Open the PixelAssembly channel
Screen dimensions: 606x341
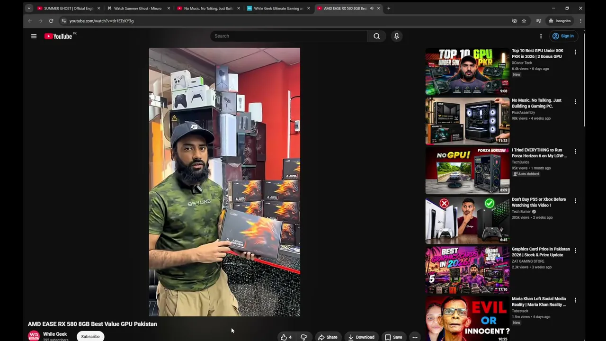tap(523, 112)
